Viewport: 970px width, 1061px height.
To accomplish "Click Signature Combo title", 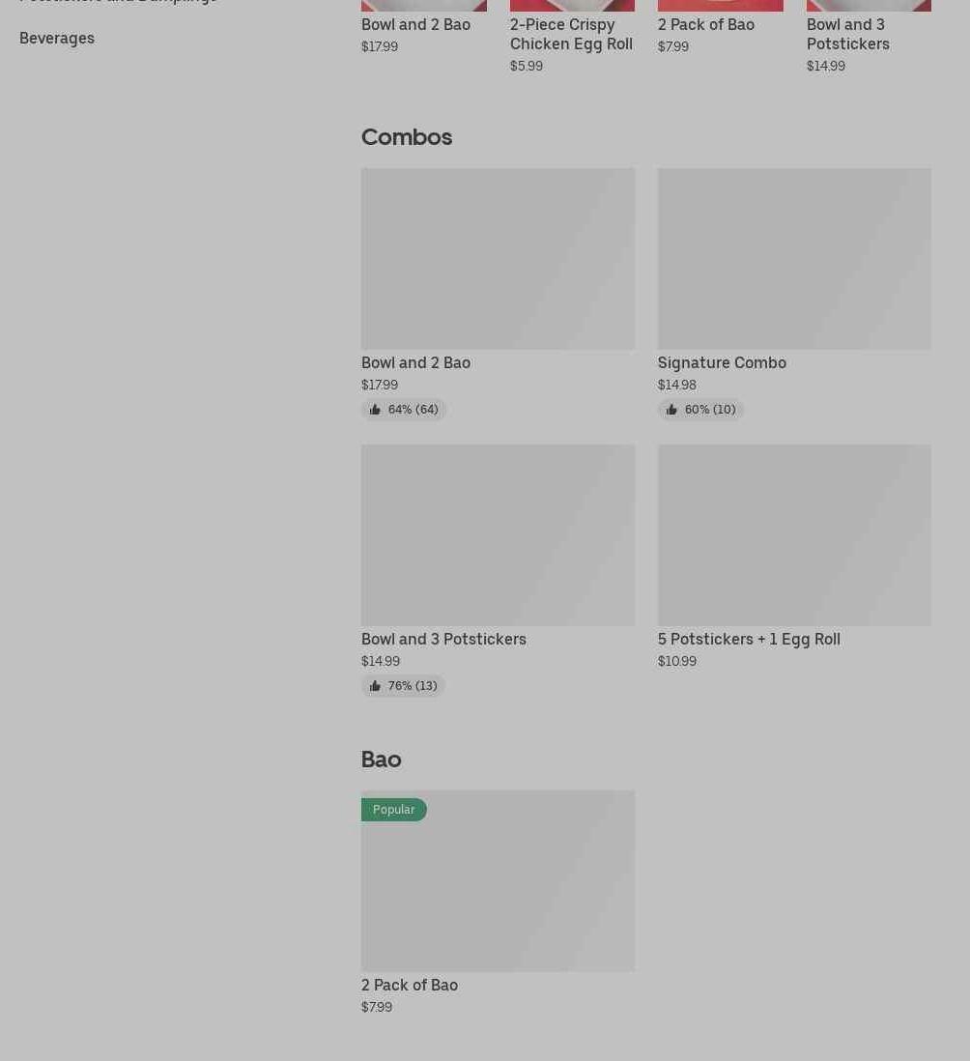I will pos(722,362).
